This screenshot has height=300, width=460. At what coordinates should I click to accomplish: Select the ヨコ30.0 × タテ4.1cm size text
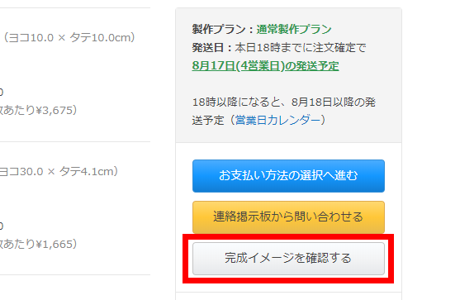coord(59,171)
